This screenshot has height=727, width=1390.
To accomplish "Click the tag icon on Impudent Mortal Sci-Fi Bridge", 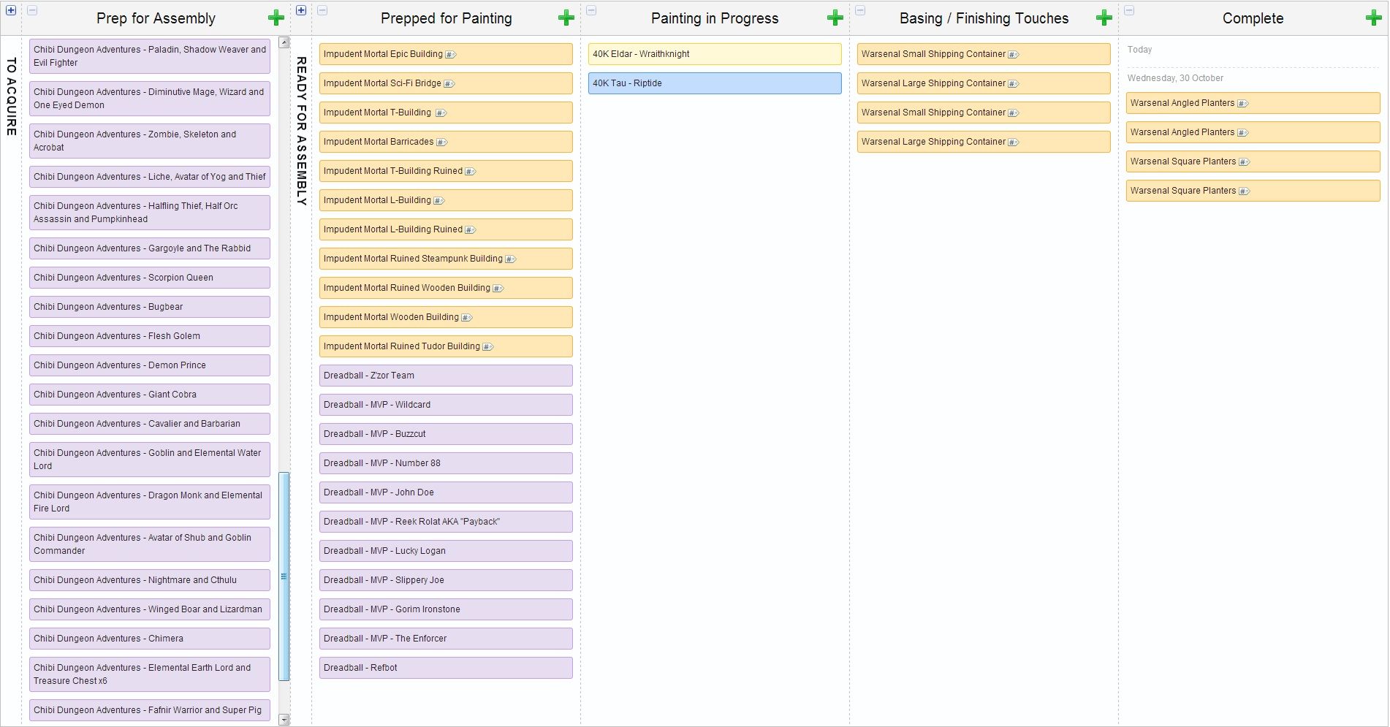I will (x=449, y=84).
